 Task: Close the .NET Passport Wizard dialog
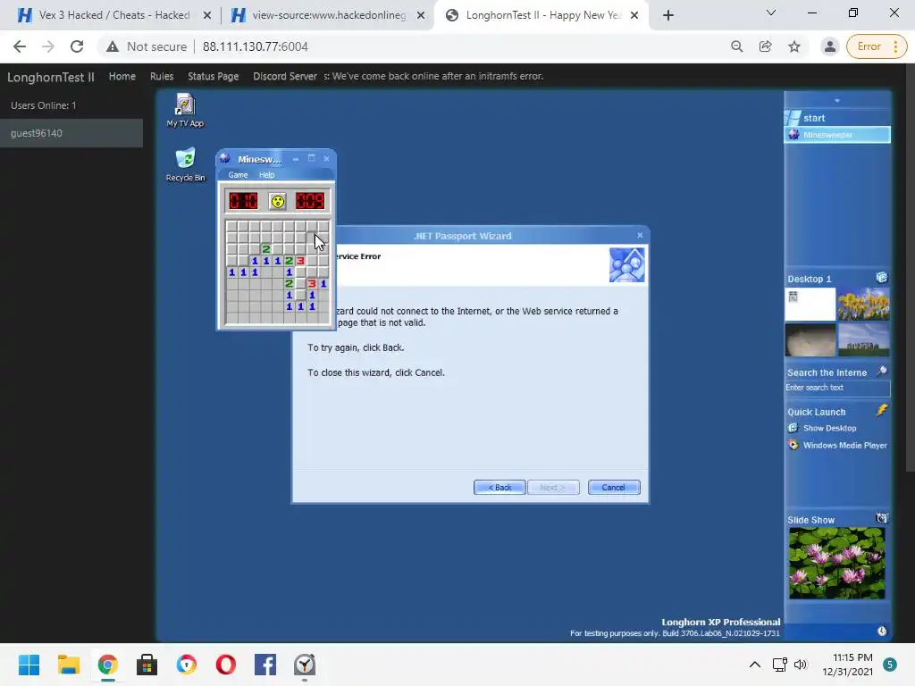coord(640,235)
